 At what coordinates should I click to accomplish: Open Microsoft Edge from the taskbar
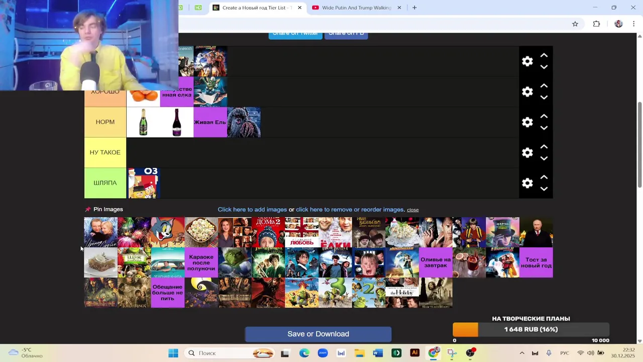point(304,353)
